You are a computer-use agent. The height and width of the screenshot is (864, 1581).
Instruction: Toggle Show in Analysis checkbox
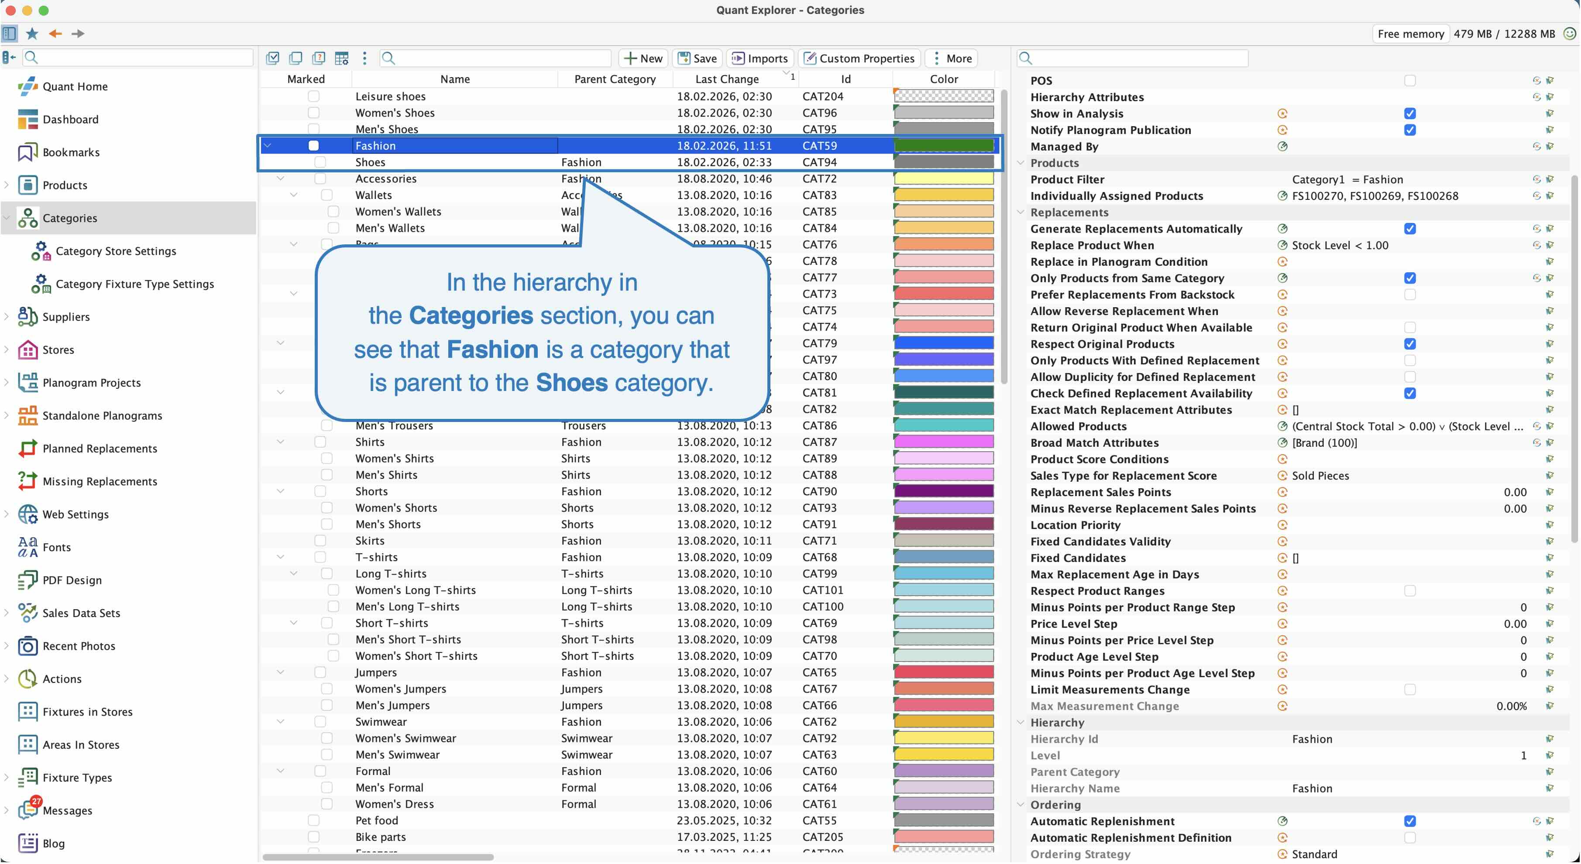coord(1410,113)
